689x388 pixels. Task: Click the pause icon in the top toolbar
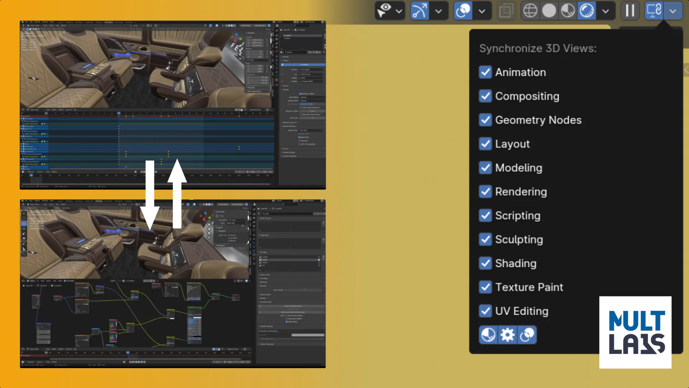[x=630, y=11]
